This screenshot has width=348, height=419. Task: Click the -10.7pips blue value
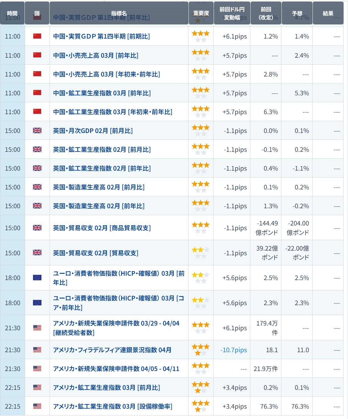(234, 350)
